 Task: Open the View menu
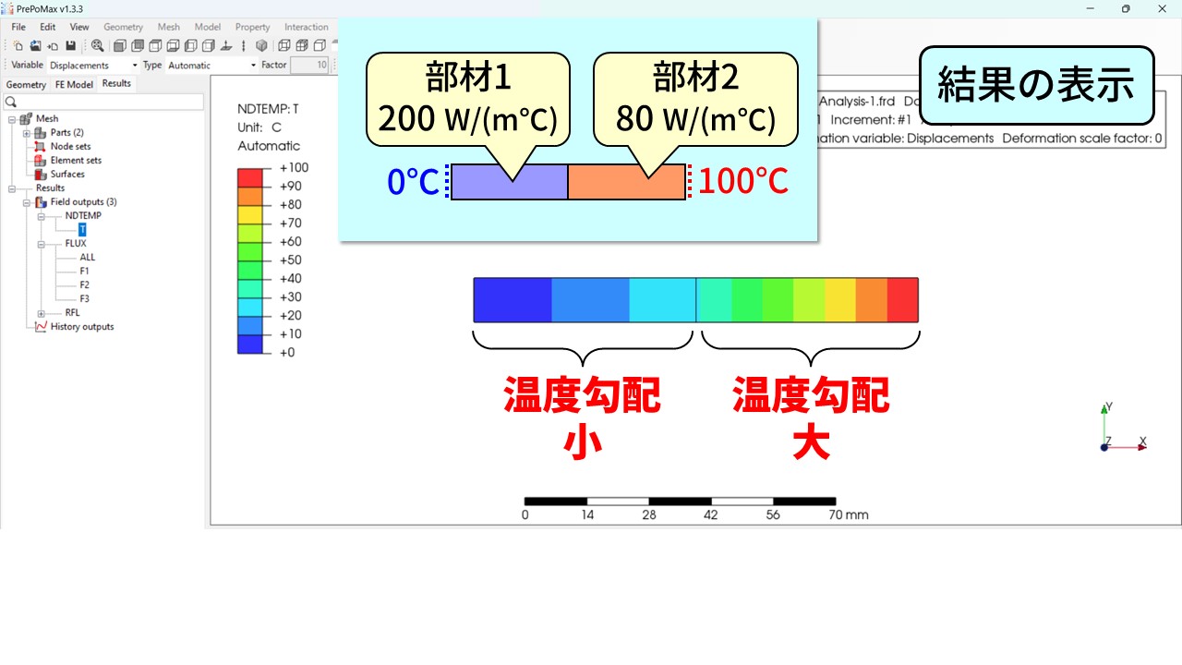tap(79, 27)
